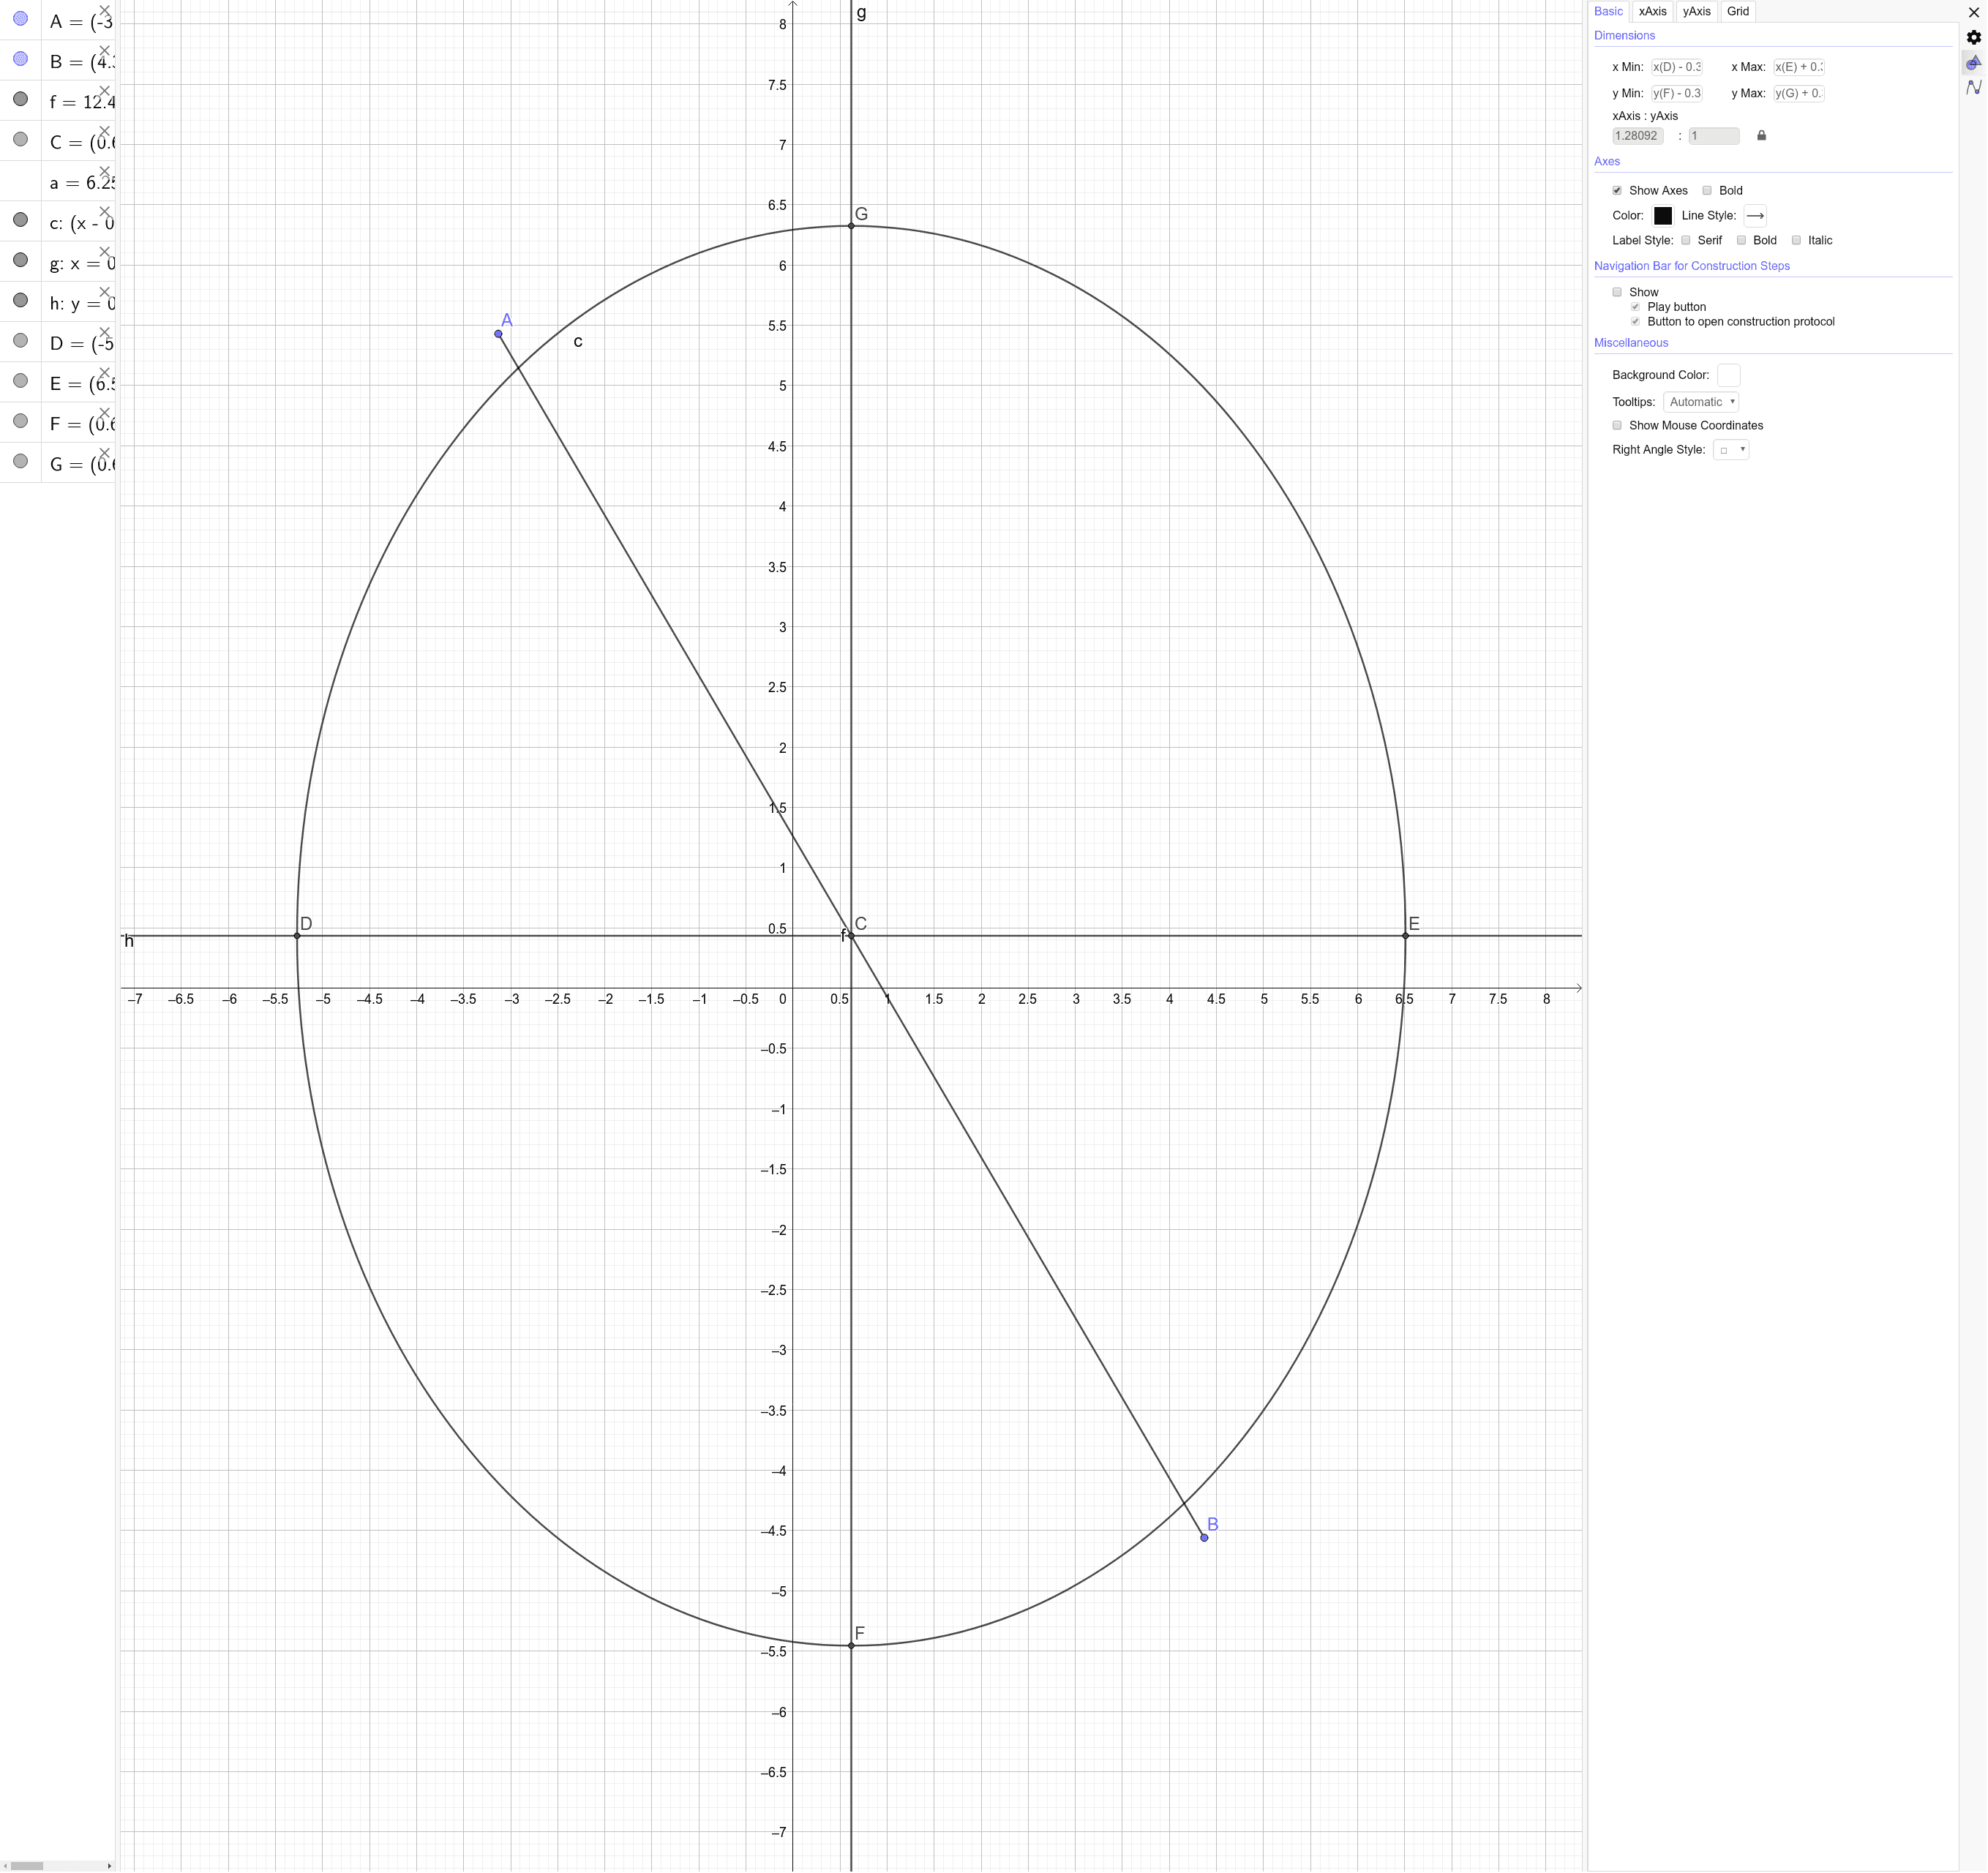The height and width of the screenshot is (1873, 1988).
Task: Switch to the xAxis tab
Action: [1652, 11]
